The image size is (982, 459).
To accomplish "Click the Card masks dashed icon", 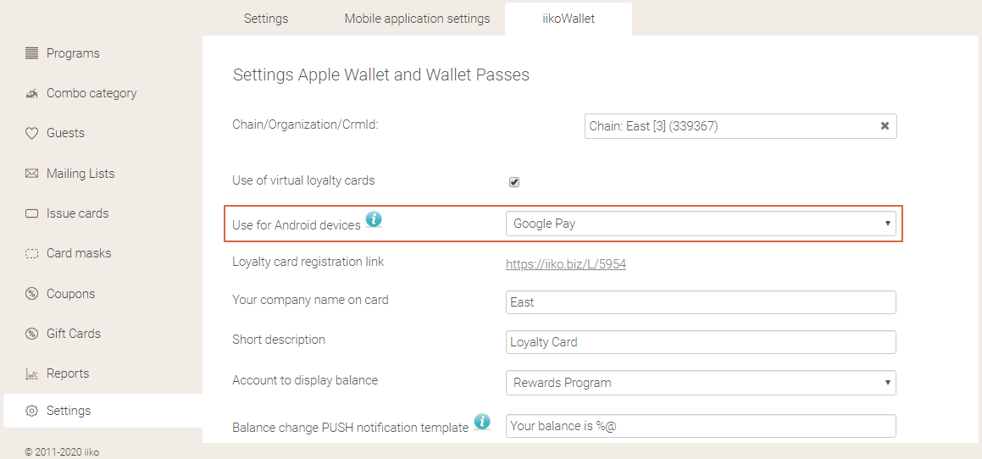I will pyautogui.click(x=32, y=253).
